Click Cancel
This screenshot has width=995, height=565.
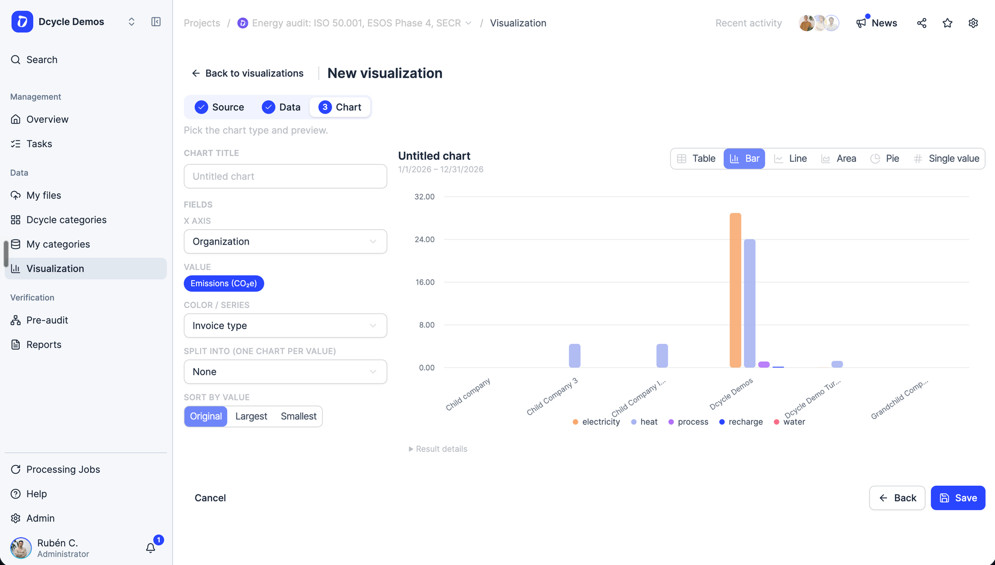click(x=210, y=498)
